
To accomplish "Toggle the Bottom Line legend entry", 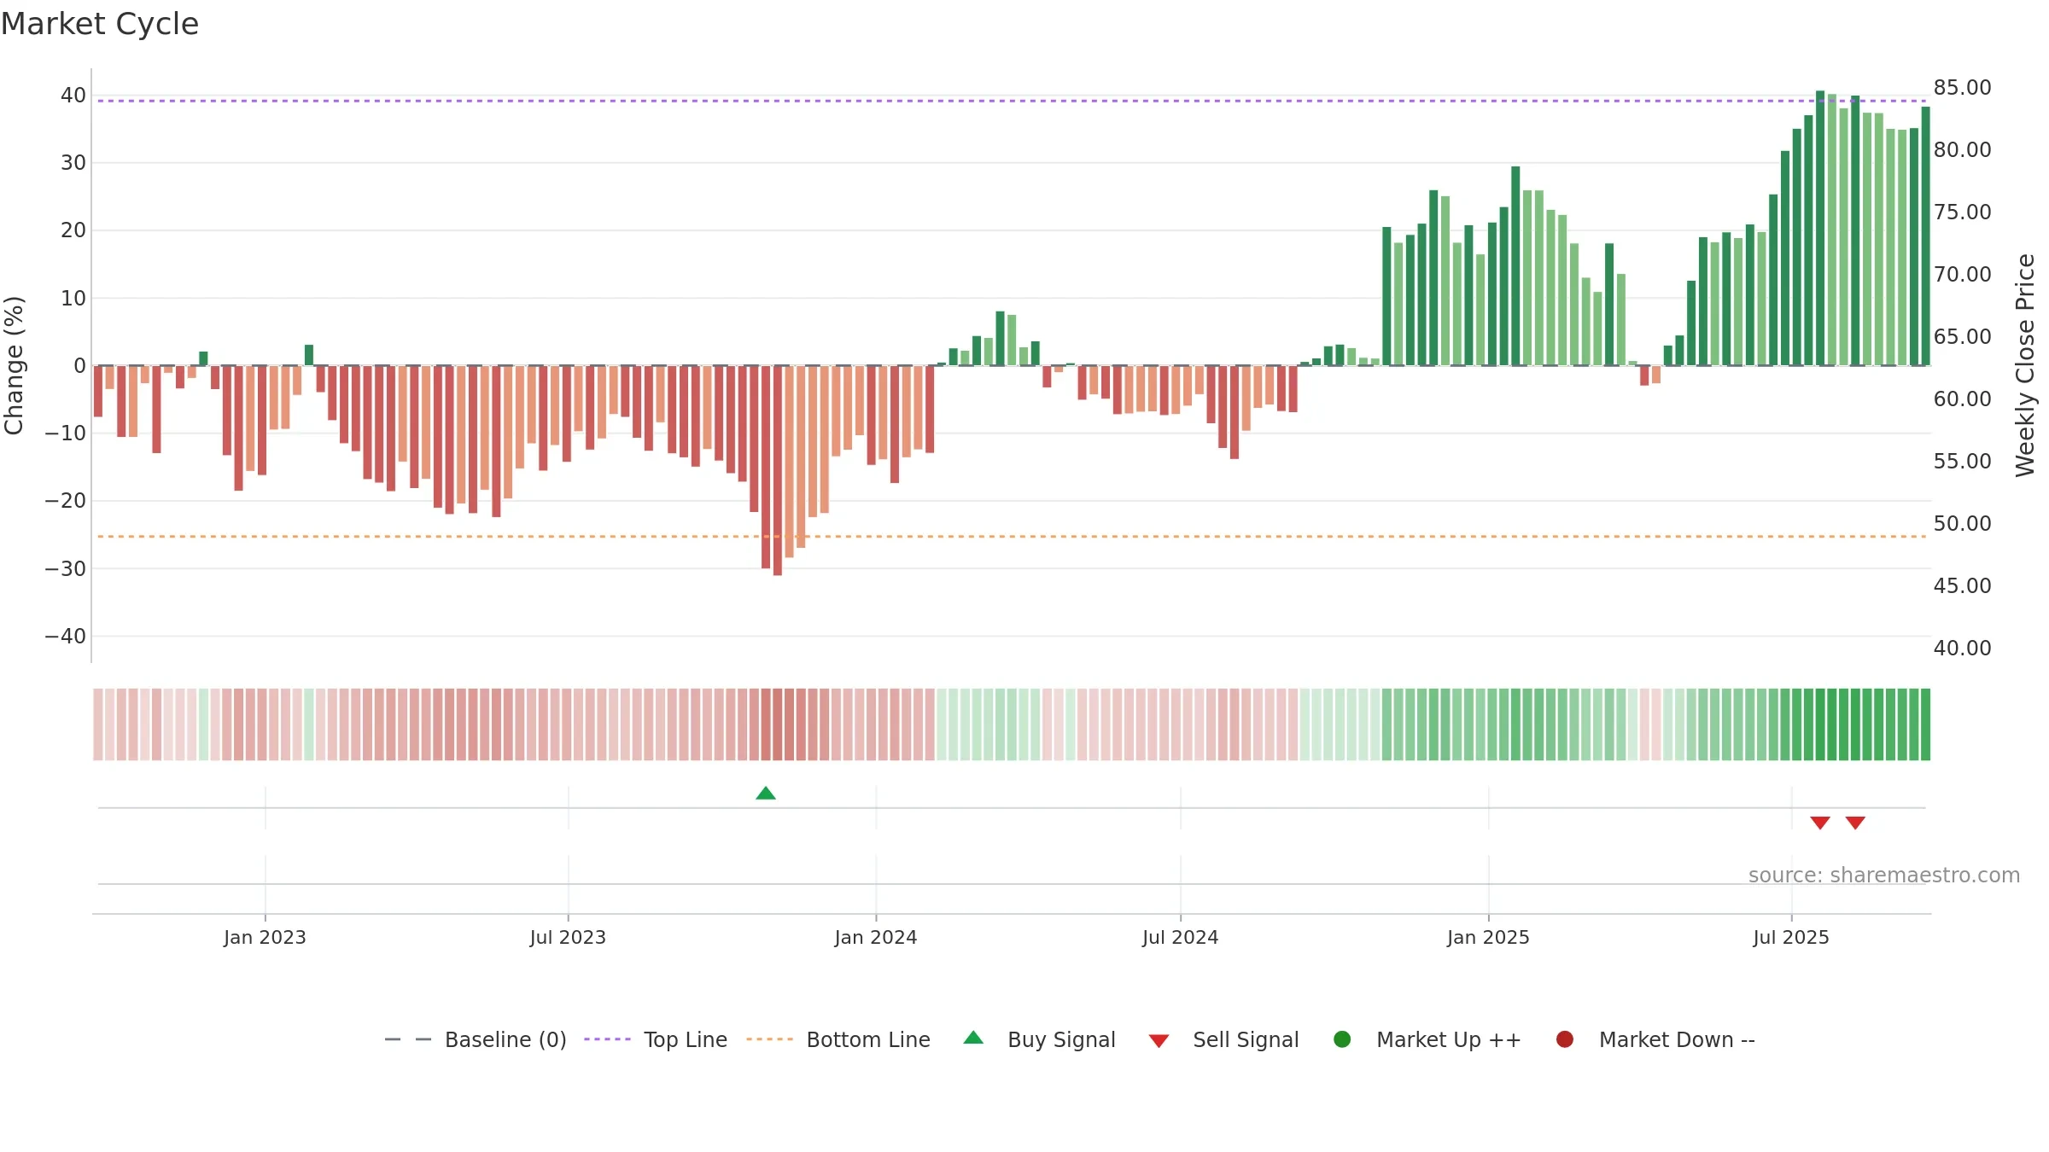I will [838, 1039].
